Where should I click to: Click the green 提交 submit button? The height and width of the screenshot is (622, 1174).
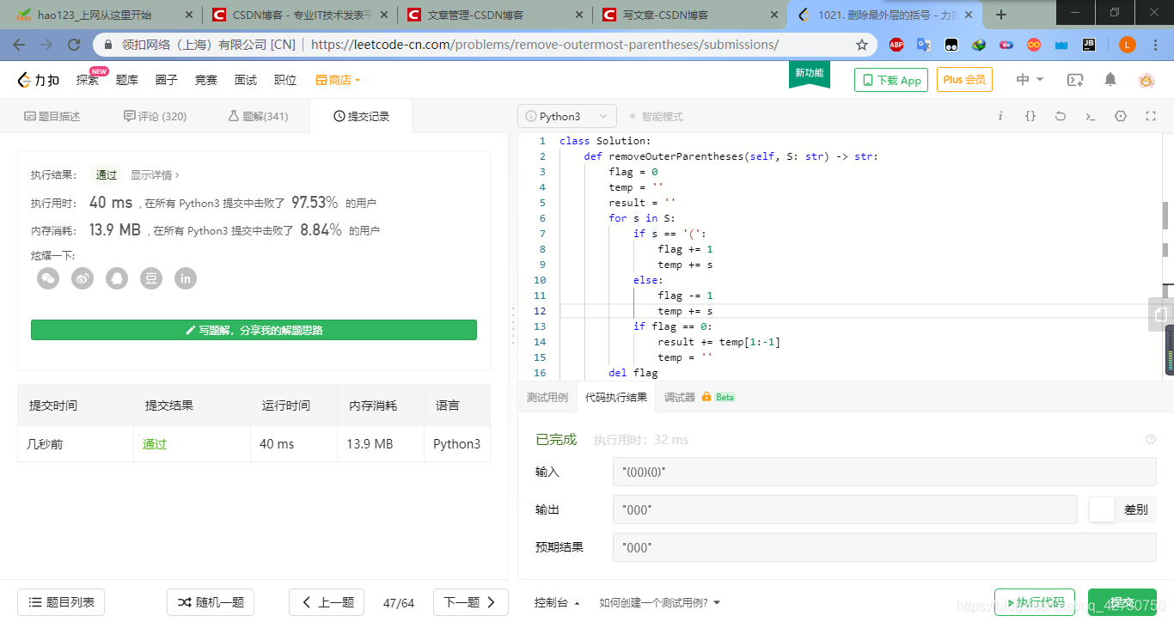coord(1122,602)
